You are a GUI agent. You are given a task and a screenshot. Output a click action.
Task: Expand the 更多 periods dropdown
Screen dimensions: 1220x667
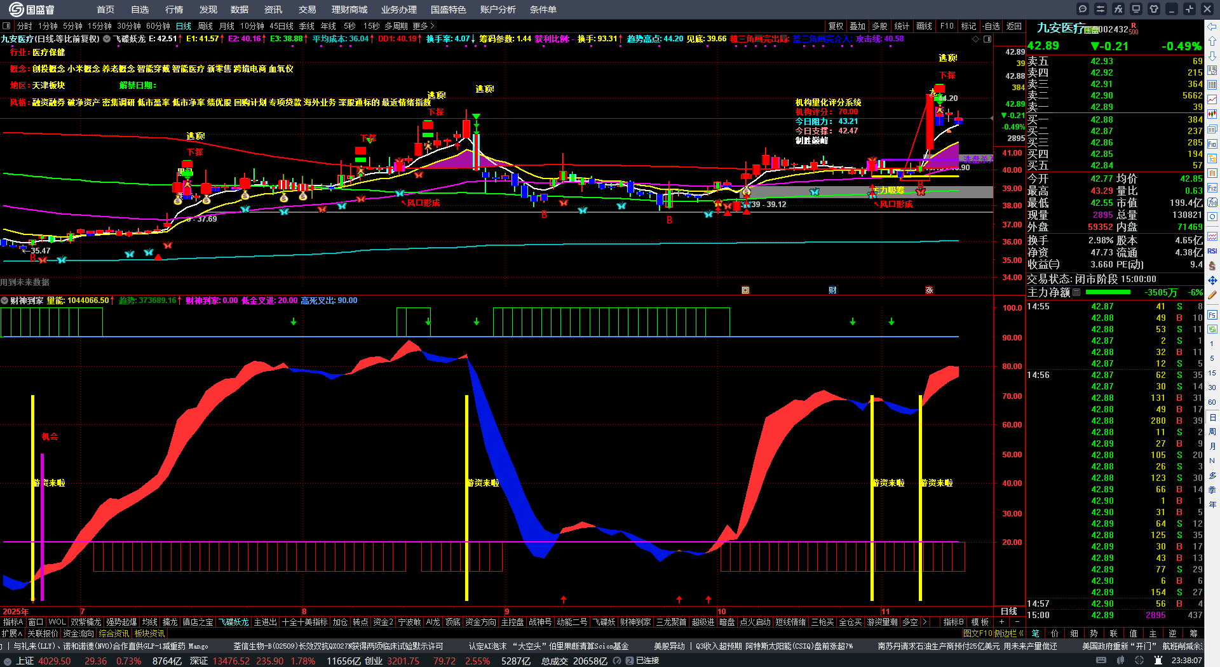[x=423, y=26]
